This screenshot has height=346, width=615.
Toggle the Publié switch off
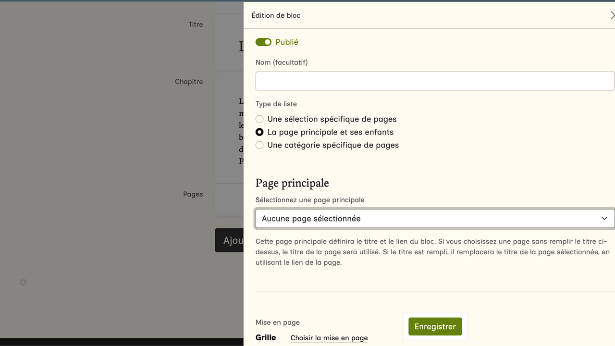coord(263,42)
